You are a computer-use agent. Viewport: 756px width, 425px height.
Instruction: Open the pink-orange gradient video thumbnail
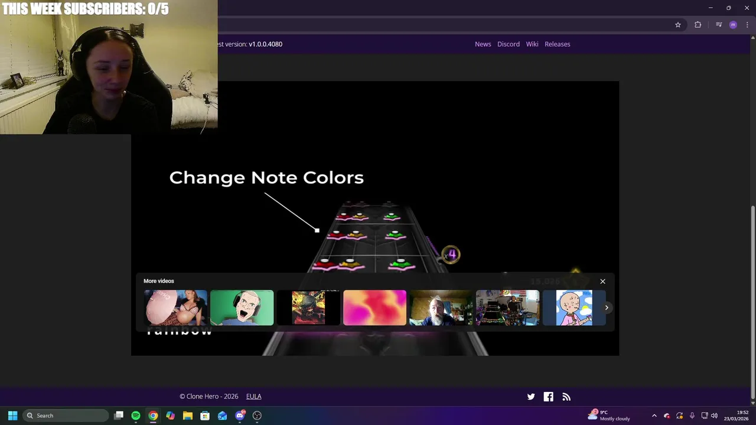click(375, 308)
